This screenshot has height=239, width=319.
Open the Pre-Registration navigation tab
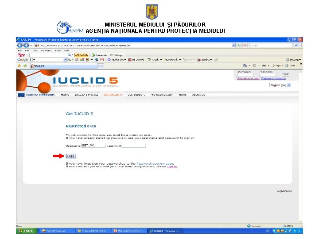pos(162,95)
